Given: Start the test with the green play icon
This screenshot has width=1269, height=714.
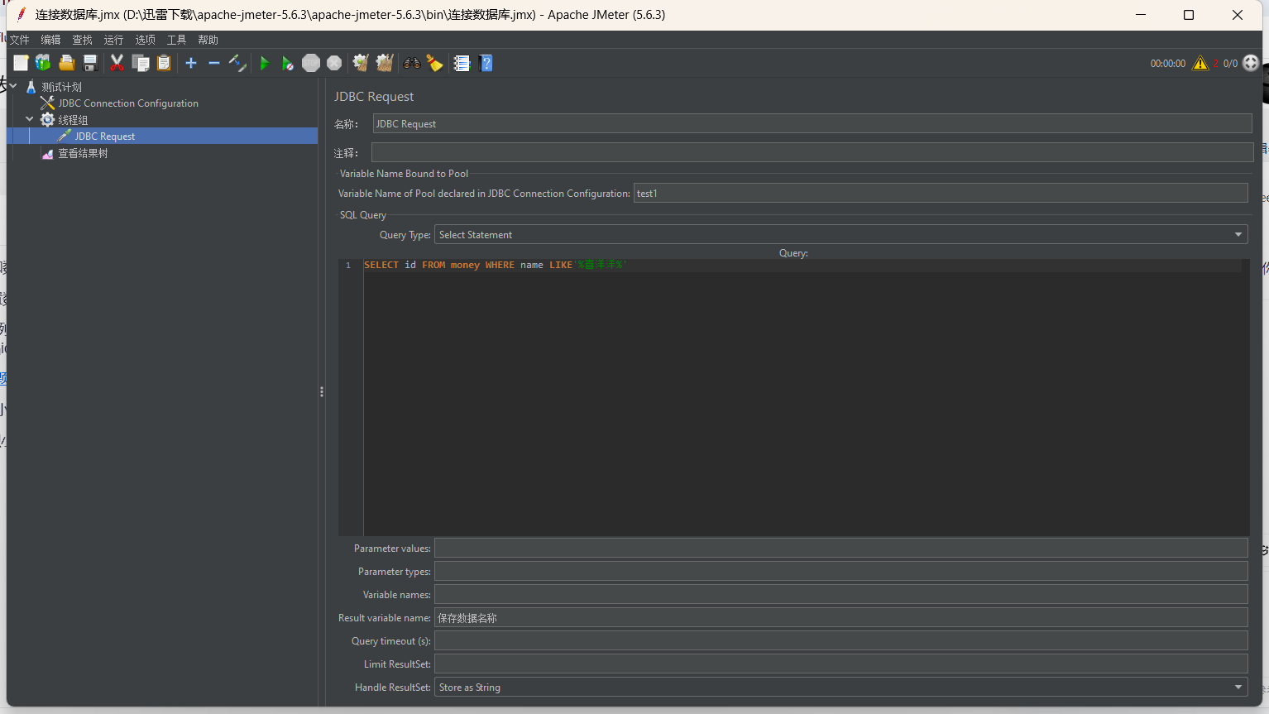Looking at the screenshot, I should [265, 63].
